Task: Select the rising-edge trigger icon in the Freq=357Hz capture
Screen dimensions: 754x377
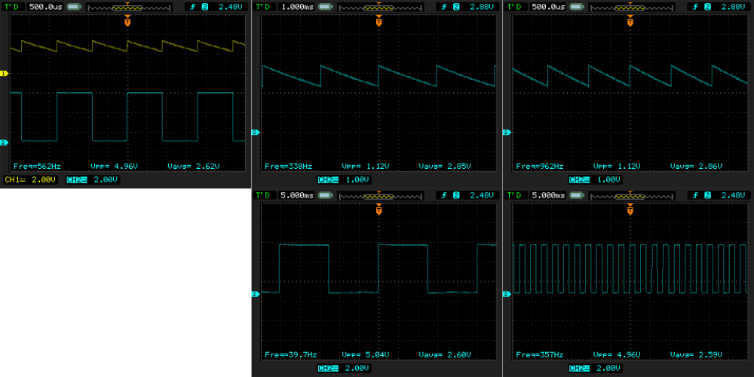Action: [696, 195]
